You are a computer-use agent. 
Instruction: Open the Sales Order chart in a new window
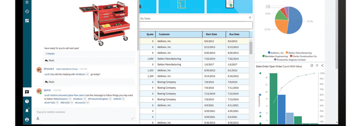tap(312, 66)
